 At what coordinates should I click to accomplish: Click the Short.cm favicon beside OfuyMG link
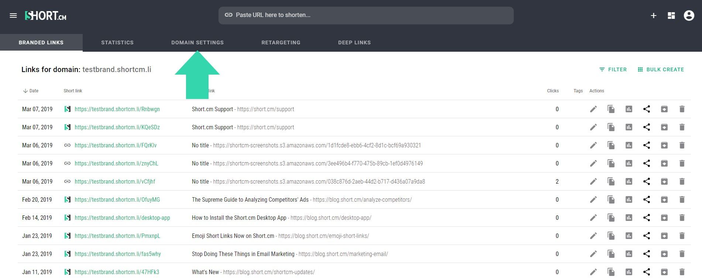tap(67, 199)
